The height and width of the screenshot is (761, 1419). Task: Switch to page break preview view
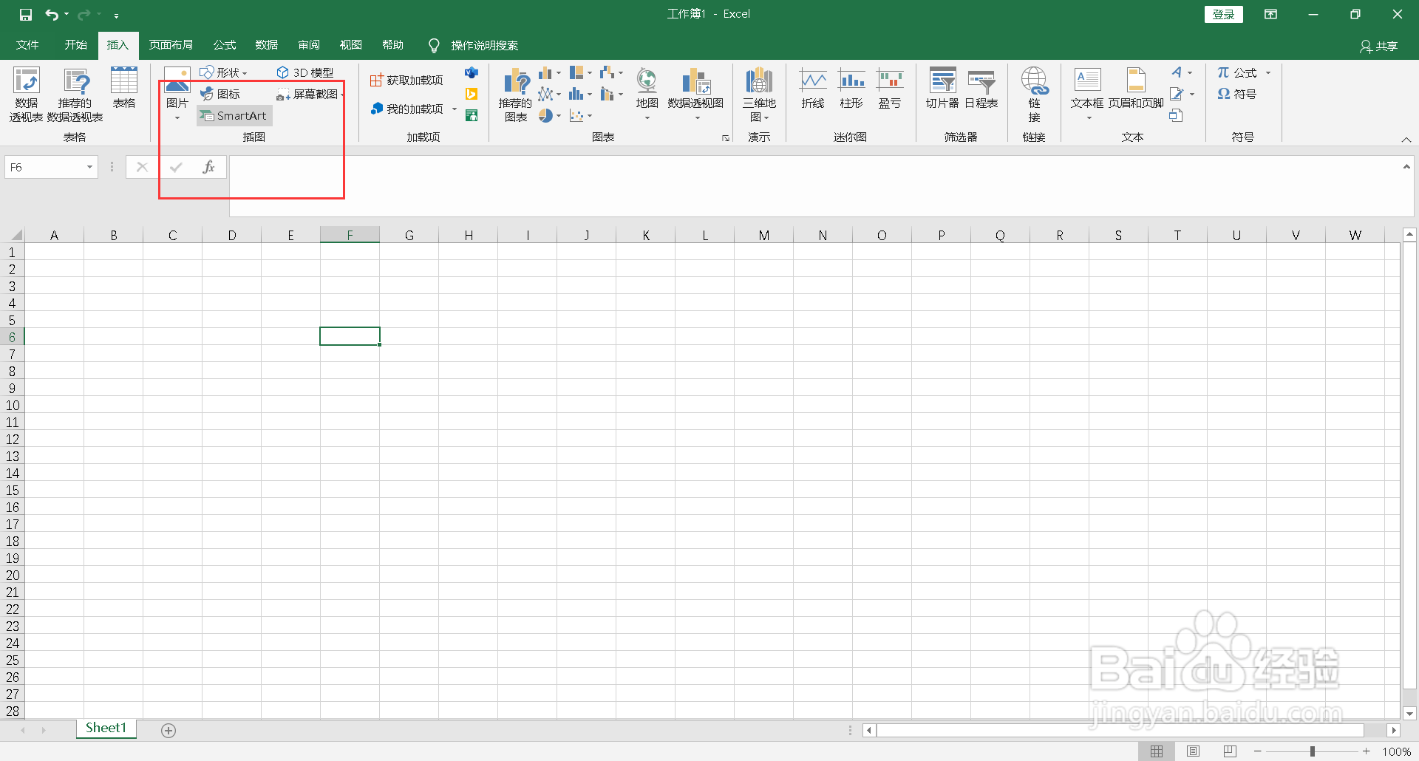tap(1230, 751)
